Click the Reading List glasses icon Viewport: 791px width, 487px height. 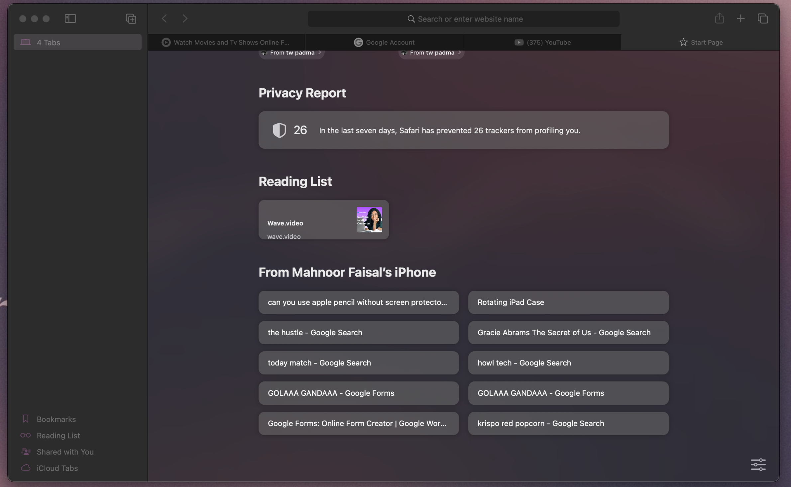click(x=26, y=435)
